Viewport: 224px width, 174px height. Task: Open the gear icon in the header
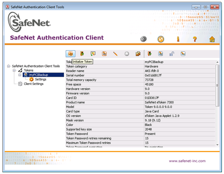coord(143,39)
